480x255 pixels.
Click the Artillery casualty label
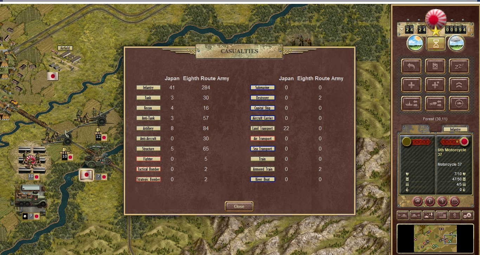[x=148, y=128]
